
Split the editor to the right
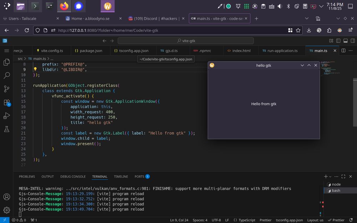pos(343,51)
